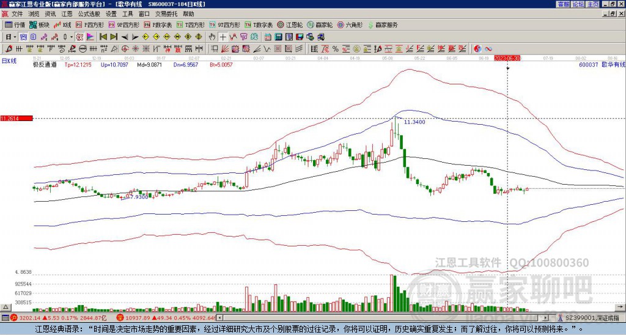Viewport: 626px width, 335px height.
Task: Click the 深 index 10937.89 status entry
Action: coord(166,318)
